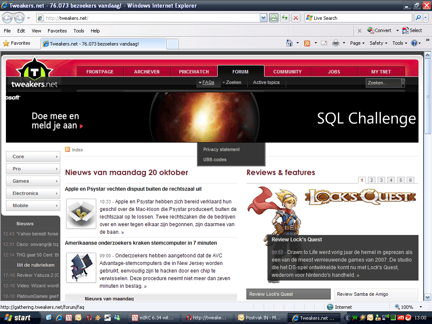The image size is (432, 324).
Task: Click the browser Back button
Action: point(8,18)
